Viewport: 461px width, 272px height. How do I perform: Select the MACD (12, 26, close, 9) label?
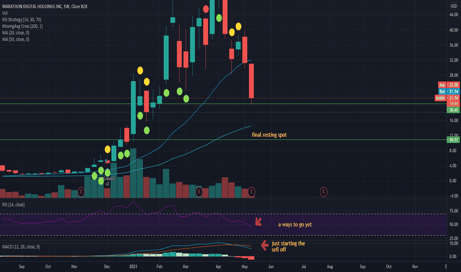tap(21, 247)
